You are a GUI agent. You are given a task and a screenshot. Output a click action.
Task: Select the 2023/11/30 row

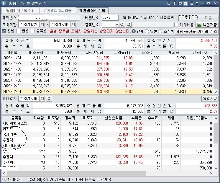pos(108,80)
